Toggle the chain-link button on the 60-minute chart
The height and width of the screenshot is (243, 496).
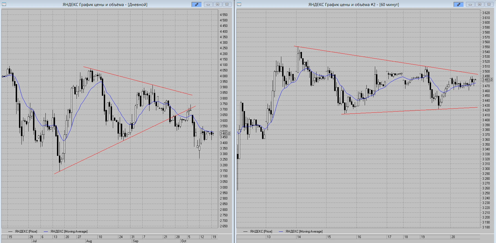click(x=459, y=4)
